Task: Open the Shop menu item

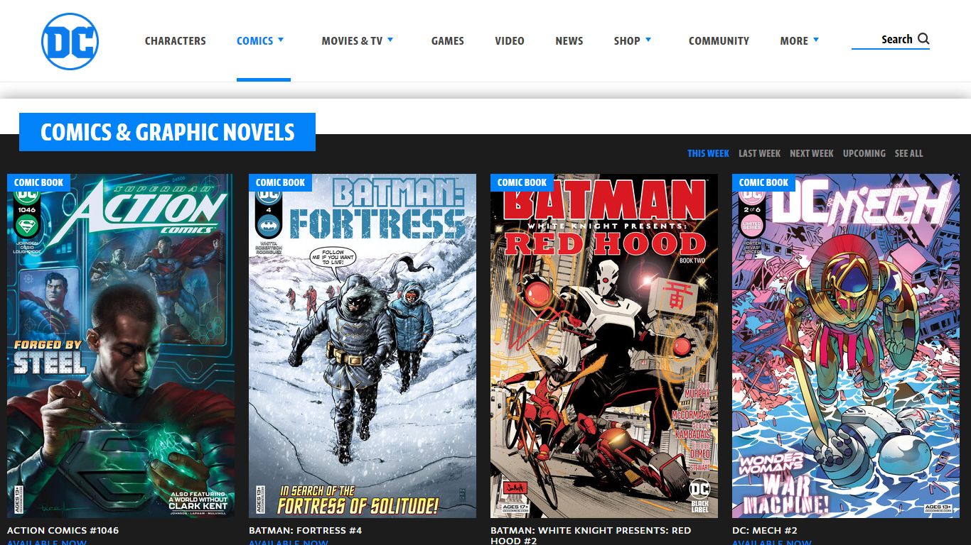Action: click(627, 41)
